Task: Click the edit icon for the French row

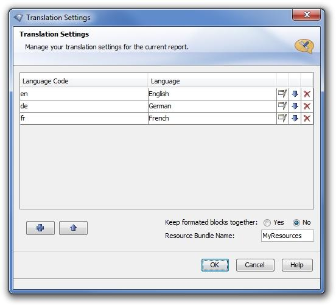Action: click(282, 118)
